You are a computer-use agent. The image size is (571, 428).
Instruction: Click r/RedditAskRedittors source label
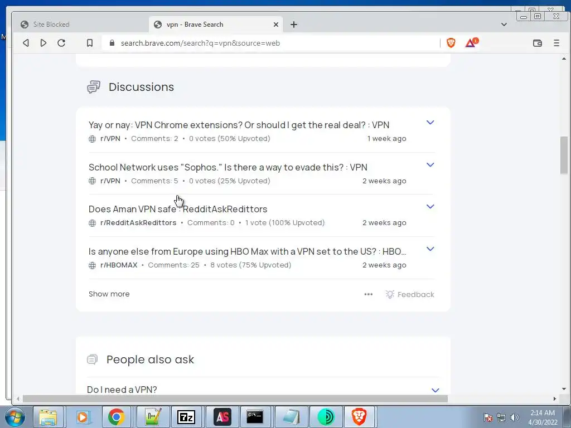tap(138, 223)
